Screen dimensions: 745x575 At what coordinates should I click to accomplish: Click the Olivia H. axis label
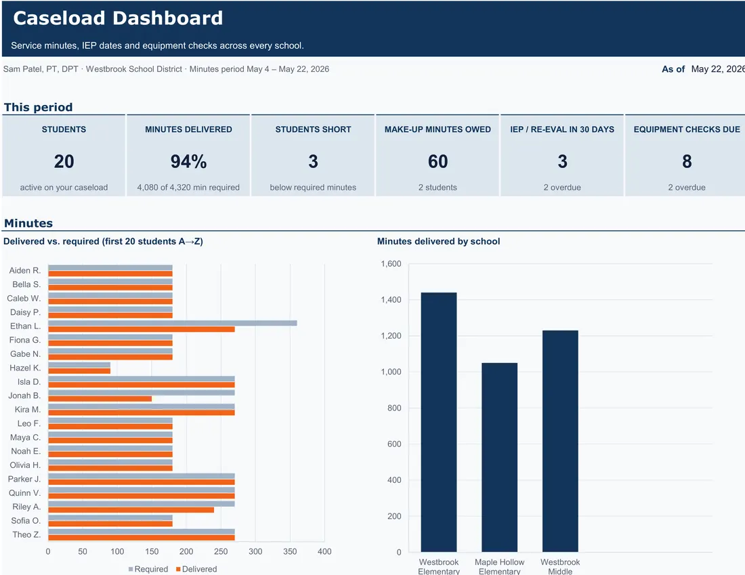tap(25, 465)
